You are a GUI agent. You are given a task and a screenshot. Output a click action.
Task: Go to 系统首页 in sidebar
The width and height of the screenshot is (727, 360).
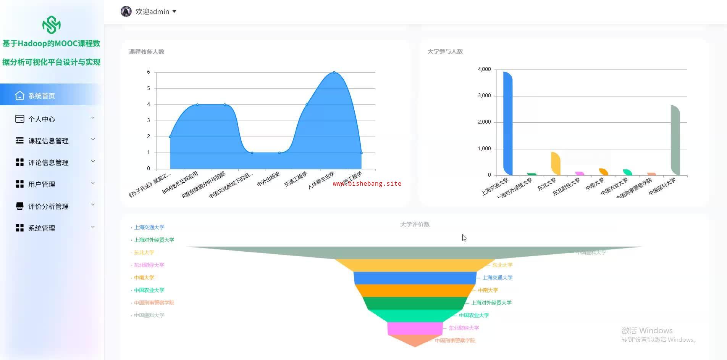click(52, 95)
